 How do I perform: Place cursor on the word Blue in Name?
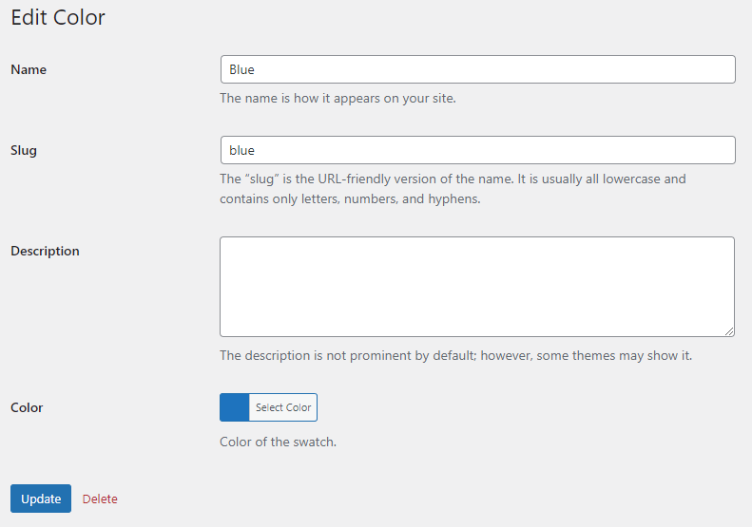point(242,69)
